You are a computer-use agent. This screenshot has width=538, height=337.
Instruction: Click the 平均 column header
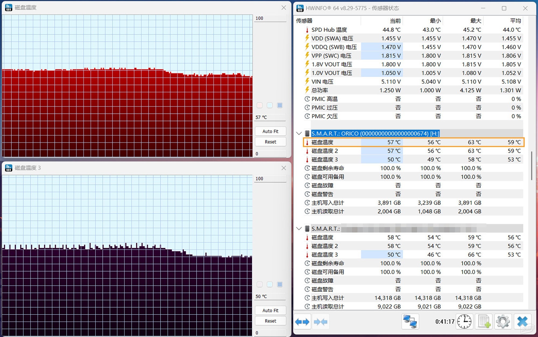pyautogui.click(x=515, y=21)
